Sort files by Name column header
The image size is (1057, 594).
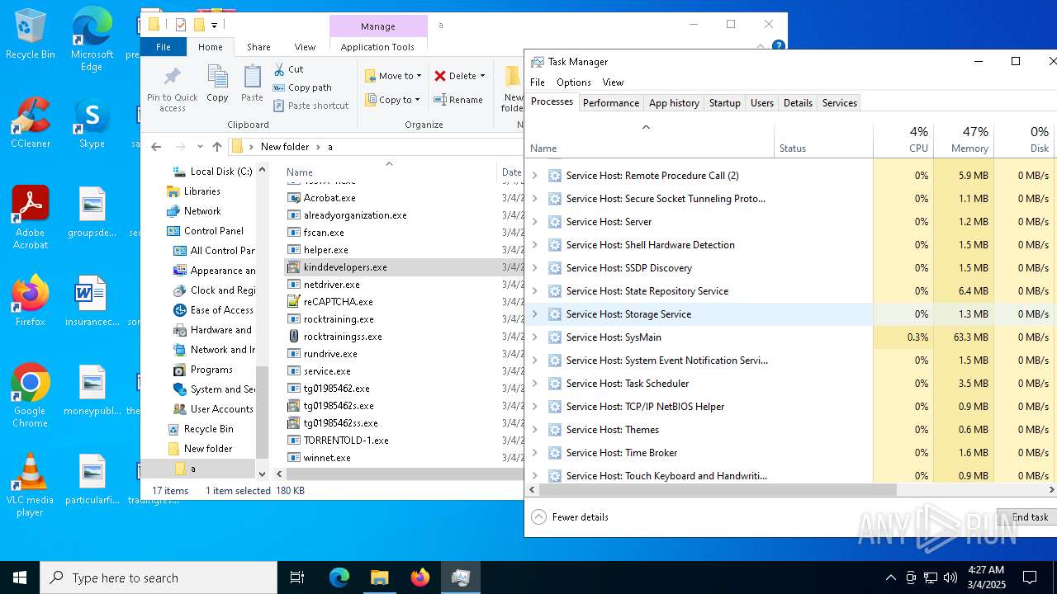pyautogui.click(x=388, y=172)
